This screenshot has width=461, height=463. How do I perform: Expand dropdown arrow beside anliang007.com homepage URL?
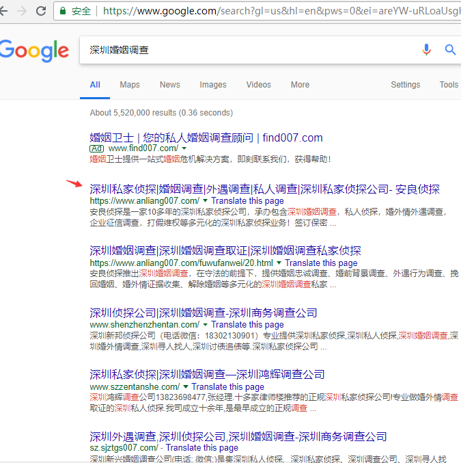click(206, 201)
